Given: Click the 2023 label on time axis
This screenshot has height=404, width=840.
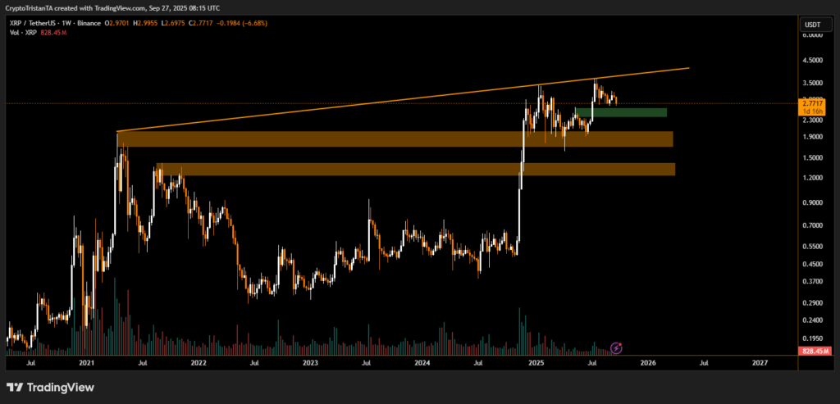Looking at the screenshot, I should [x=309, y=361].
